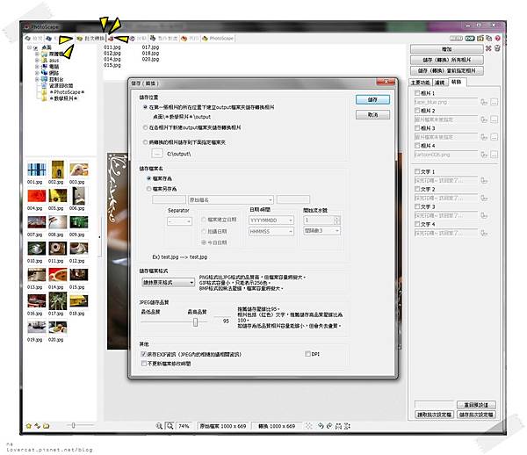Click the favorites star icon at bottom left
Viewport: 527px width, 455px height.
point(29,426)
